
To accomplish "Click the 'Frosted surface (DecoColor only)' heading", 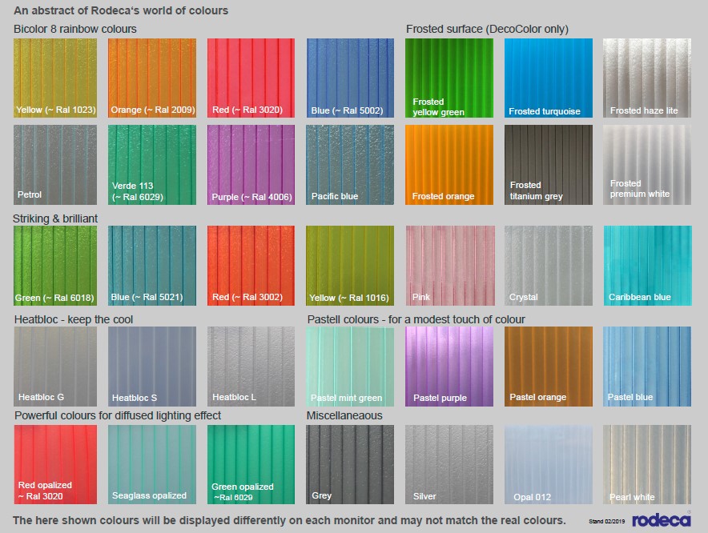I will pos(487,29).
